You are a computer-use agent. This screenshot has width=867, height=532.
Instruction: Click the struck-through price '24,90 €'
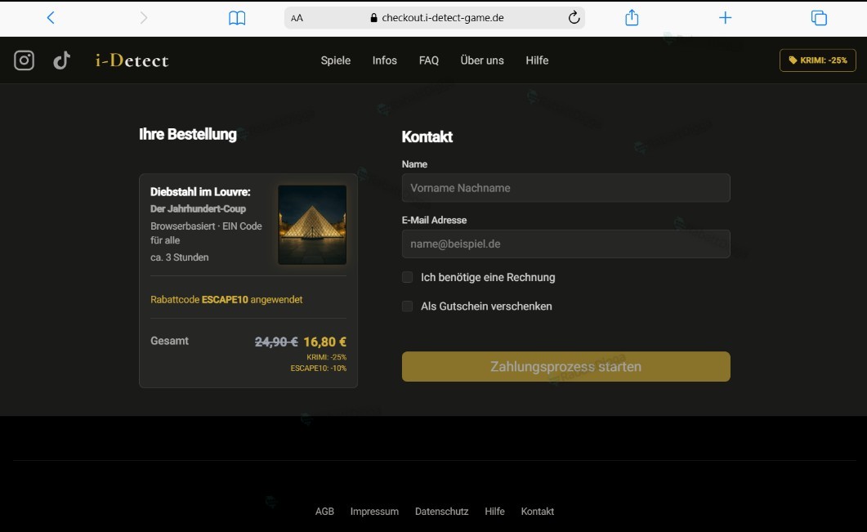[x=276, y=342]
